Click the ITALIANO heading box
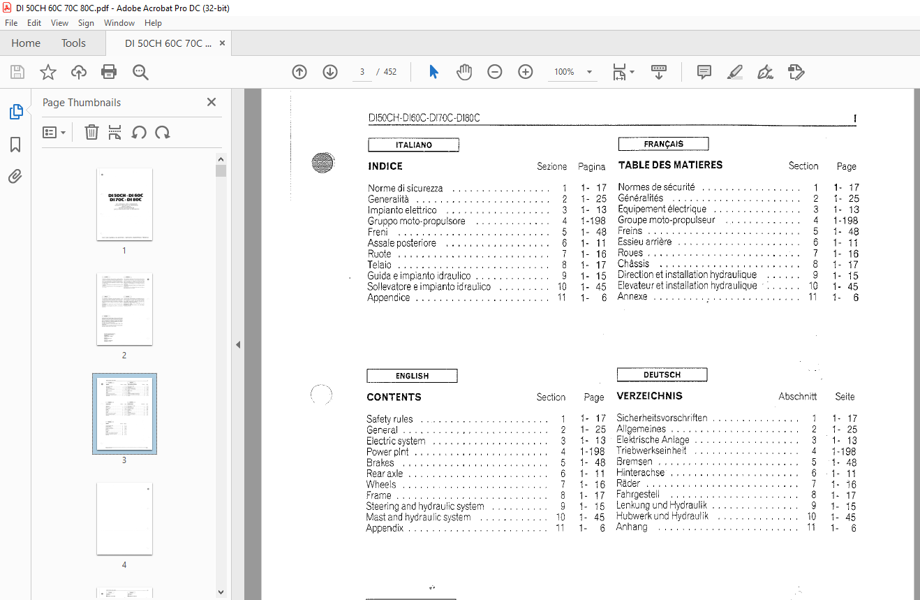The height and width of the screenshot is (600, 920). coord(413,145)
